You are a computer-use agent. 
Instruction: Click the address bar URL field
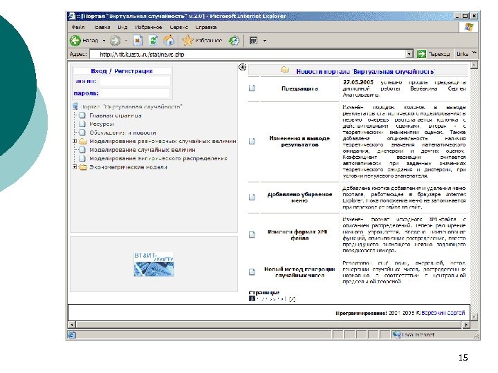click(x=248, y=55)
